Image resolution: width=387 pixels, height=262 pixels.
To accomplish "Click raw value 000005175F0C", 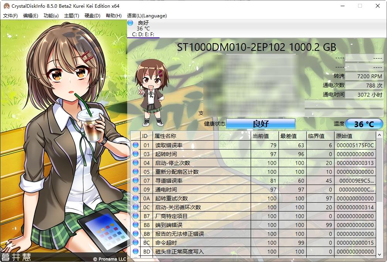I will pyautogui.click(x=355, y=145).
